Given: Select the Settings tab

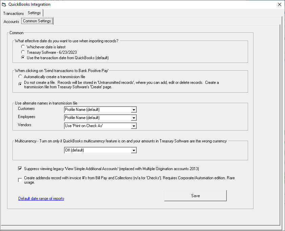Looking at the screenshot, I should (x=34, y=13).
